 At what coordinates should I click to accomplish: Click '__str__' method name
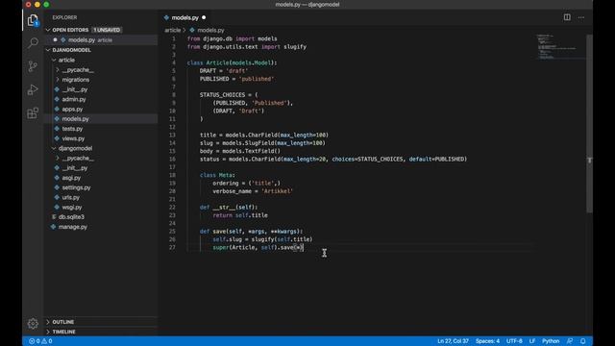pyautogui.click(x=224, y=208)
